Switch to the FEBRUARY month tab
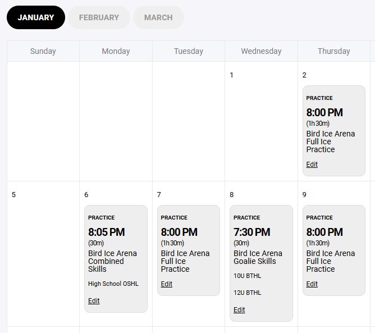Image resolution: width=375 pixels, height=333 pixels. tap(99, 17)
